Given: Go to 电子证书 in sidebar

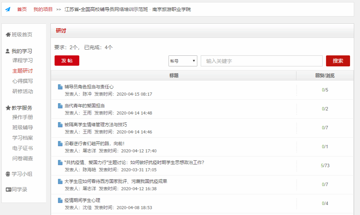Looking at the screenshot, I should [23, 148].
